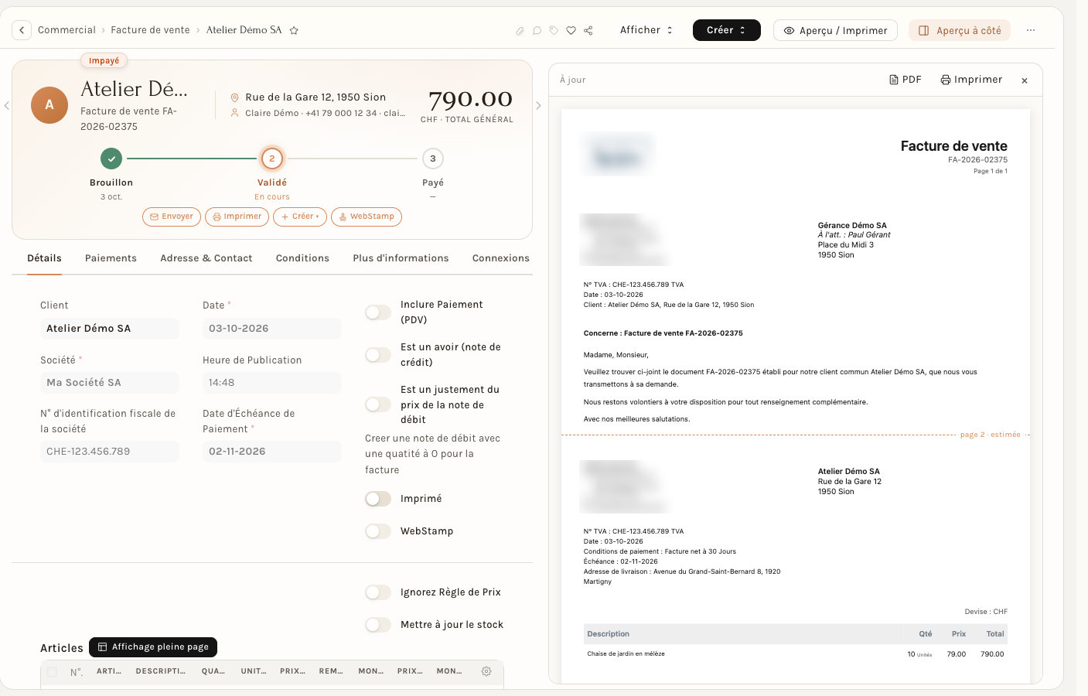
Task: Turn on the Imprimé switch
Action: point(378,499)
